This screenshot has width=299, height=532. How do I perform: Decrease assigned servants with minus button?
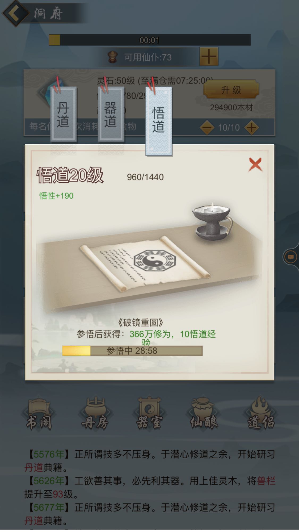pos(207,128)
